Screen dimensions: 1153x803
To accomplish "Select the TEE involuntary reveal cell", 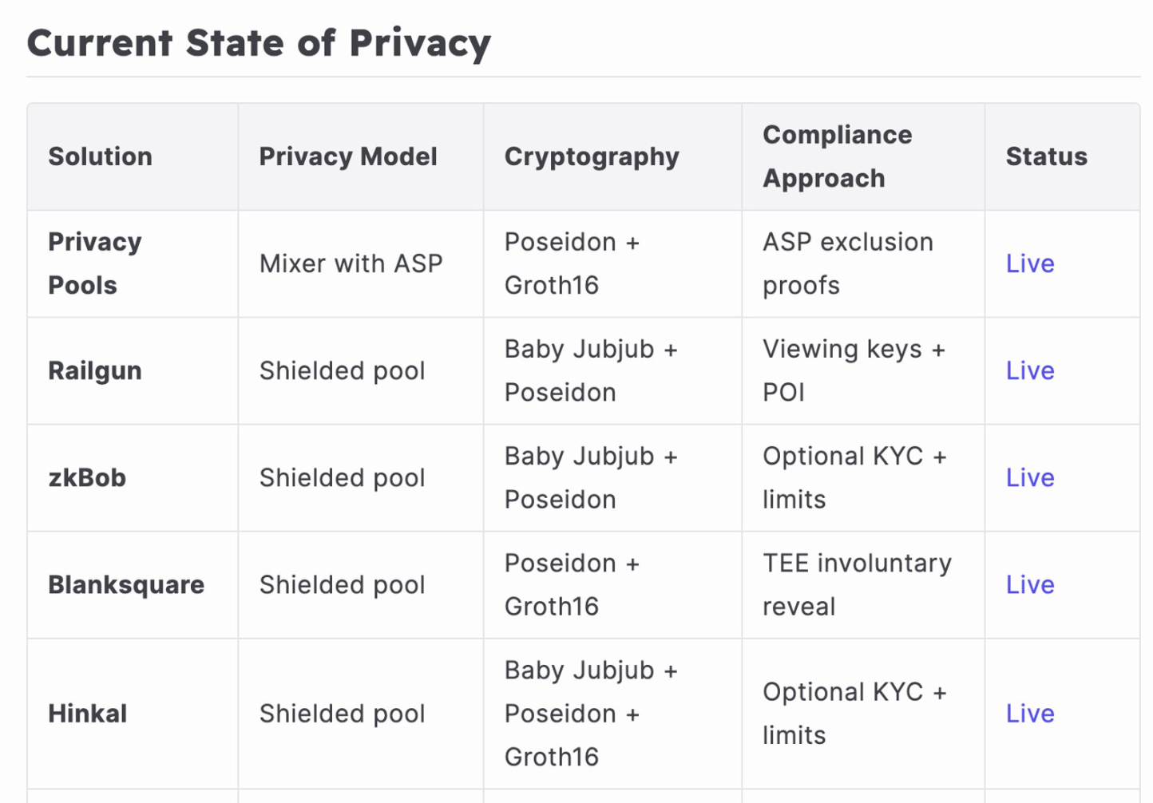I will click(x=857, y=585).
